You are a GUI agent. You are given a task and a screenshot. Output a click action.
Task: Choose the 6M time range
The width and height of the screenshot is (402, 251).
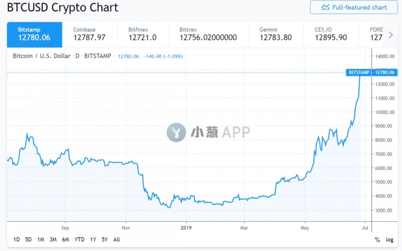click(65, 239)
